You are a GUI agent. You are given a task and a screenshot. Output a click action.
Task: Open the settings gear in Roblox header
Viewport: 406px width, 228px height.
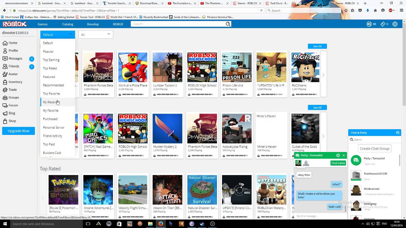[395, 24]
